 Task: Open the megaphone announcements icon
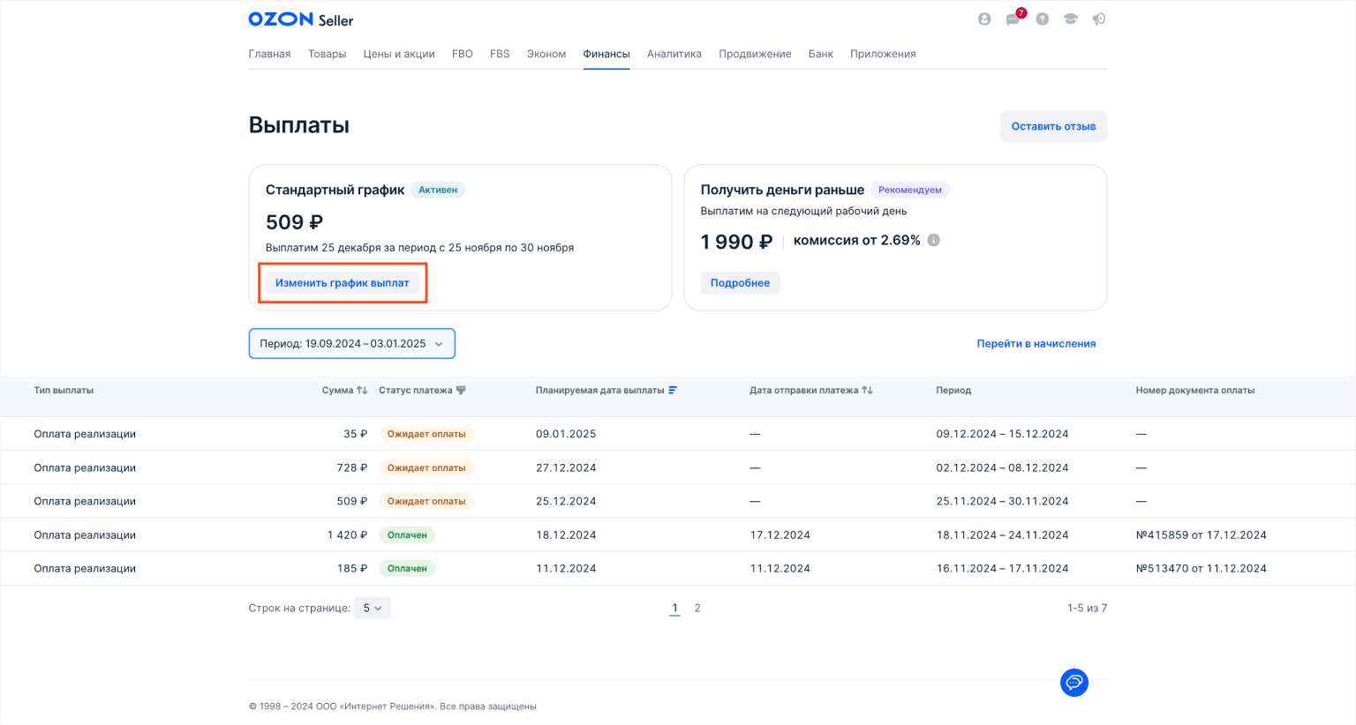tap(1099, 19)
